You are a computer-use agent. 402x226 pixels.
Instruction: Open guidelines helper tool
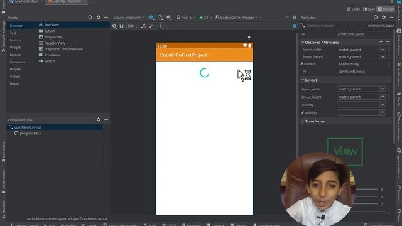[161, 26]
